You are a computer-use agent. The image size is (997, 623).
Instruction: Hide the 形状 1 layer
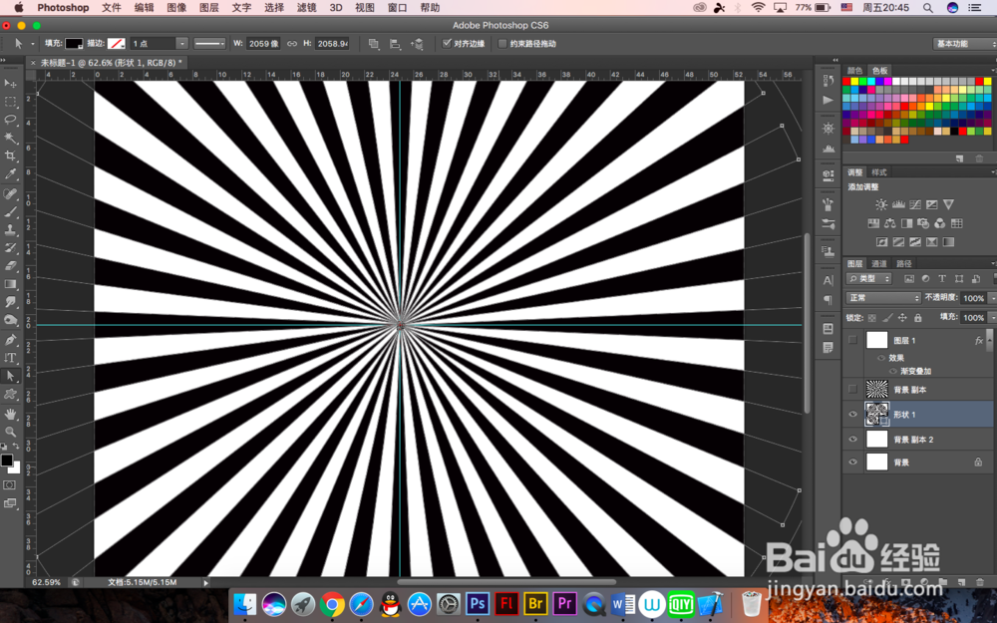(x=852, y=415)
